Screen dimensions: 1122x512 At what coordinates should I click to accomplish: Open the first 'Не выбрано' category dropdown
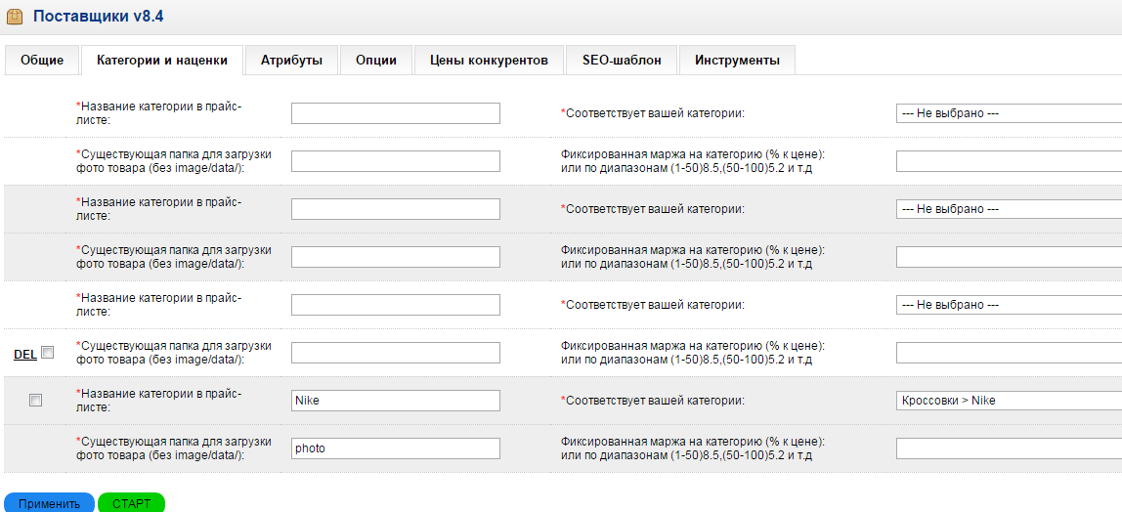[1009, 113]
